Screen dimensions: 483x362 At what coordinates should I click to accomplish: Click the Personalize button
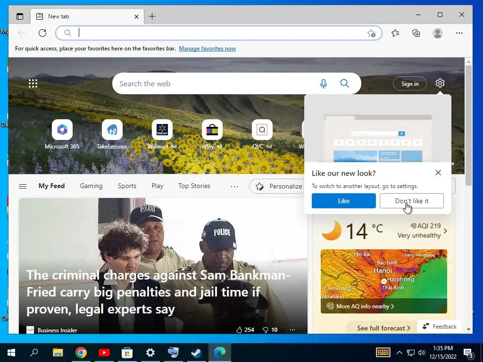pyautogui.click(x=277, y=186)
